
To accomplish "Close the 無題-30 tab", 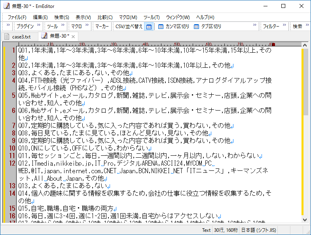I will [73, 36].
